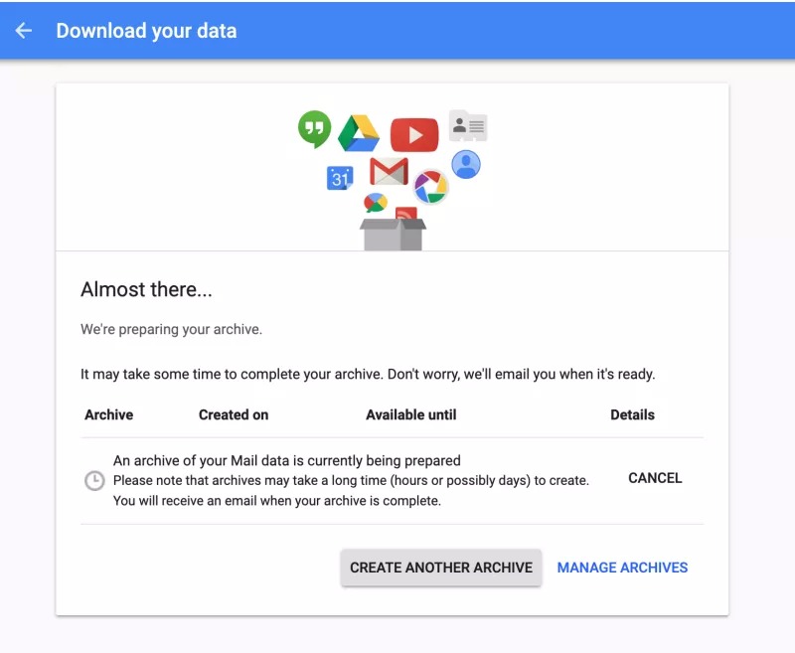The image size is (795, 653).
Task: Click the multicolor chat bubble icon
Action: pos(376,203)
